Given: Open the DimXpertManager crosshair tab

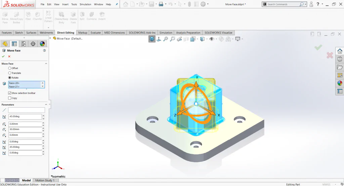Looking at the screenshot, I should (x=33, y=44).
